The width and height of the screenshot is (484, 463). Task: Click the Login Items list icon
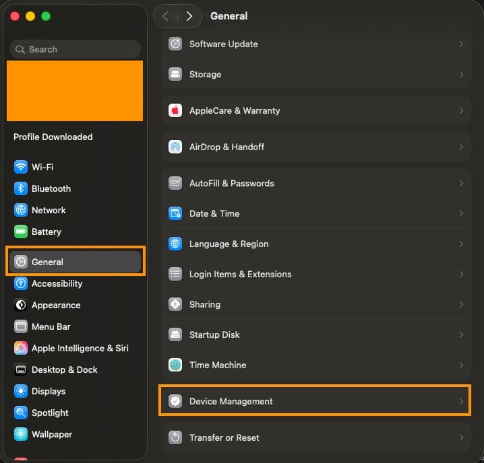[x=175, y=274]
